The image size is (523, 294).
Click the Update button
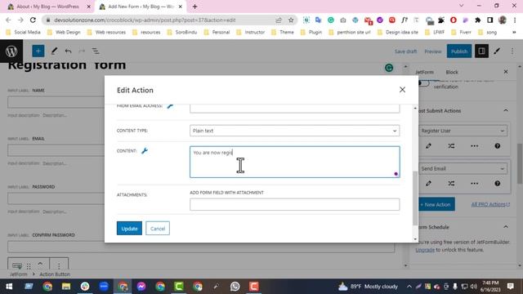pyautogui.click(x=129, y=229)
